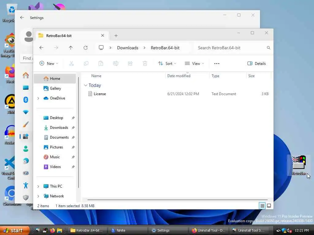Click the PC monitor icon in address bar

pyautogui.click(x=101, y=47)
